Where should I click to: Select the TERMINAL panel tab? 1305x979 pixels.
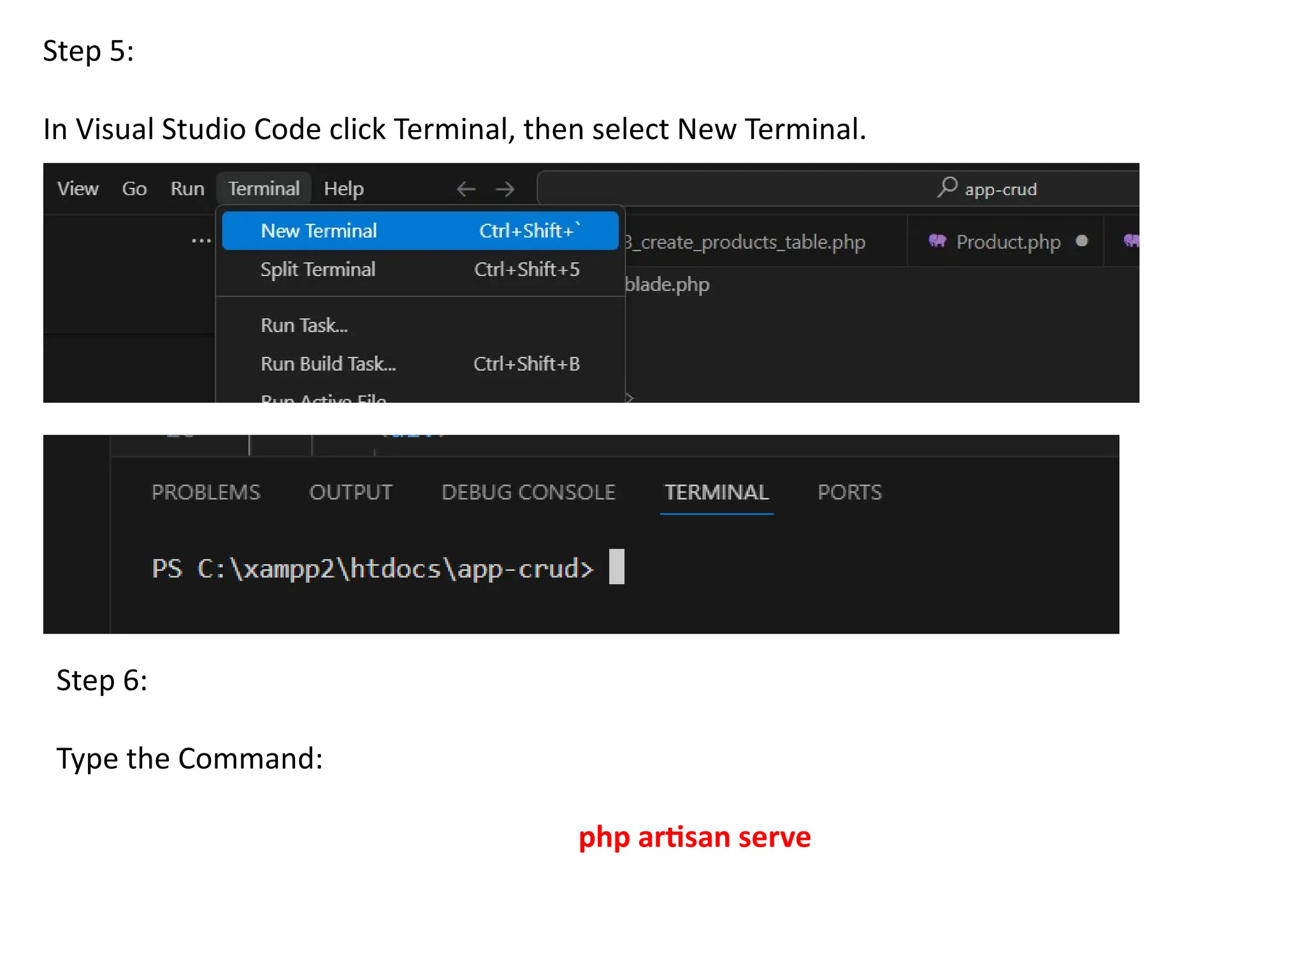click(717, 492)
